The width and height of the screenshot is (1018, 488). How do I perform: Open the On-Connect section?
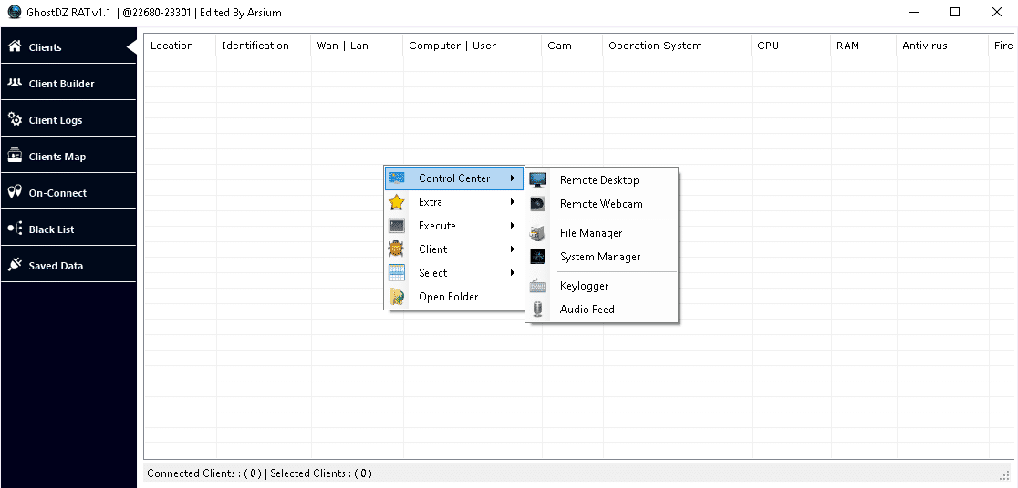[x=68, y=192]
